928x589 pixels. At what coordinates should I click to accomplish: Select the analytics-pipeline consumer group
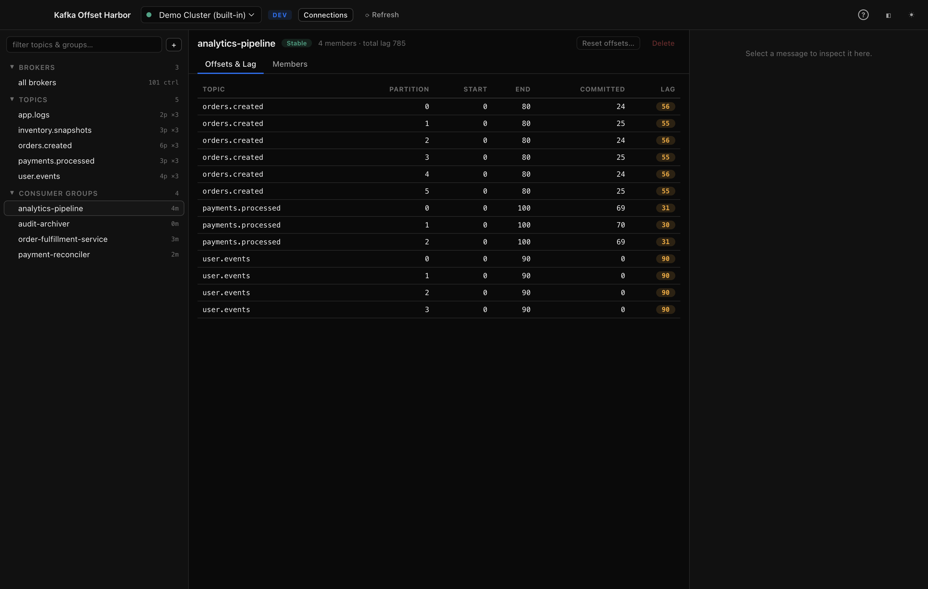pyautogui.click(x=94, y=208)
